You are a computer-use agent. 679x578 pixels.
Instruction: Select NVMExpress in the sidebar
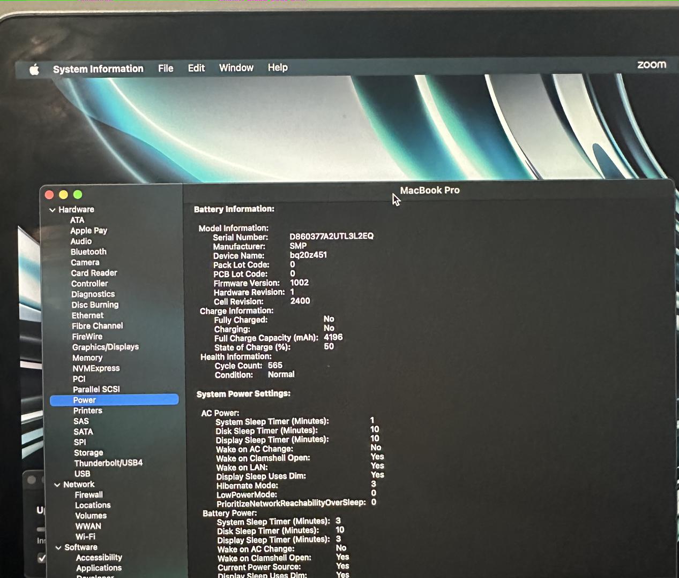click(96, 368)
